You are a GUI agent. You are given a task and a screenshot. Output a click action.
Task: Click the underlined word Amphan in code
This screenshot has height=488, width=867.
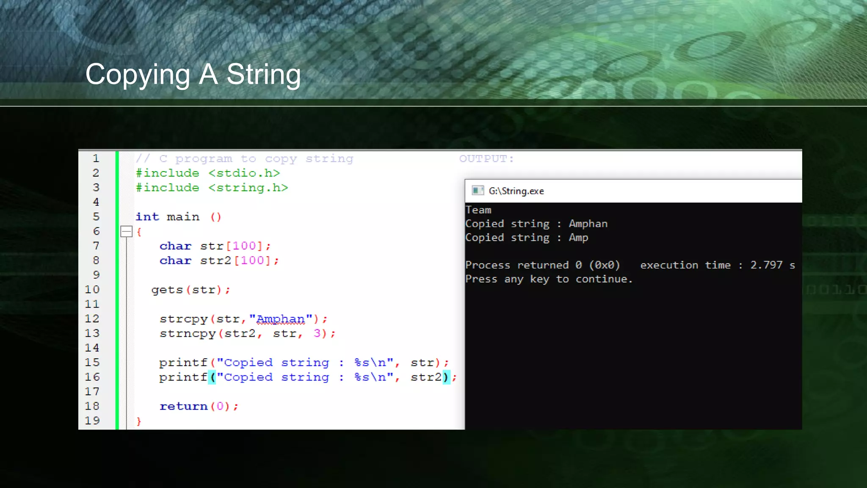280,319
